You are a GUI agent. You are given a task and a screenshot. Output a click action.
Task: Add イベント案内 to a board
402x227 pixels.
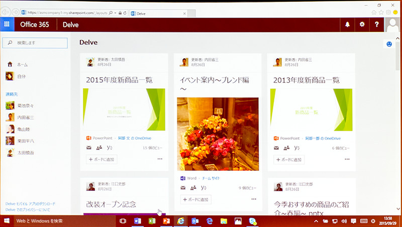pos(196,199)
